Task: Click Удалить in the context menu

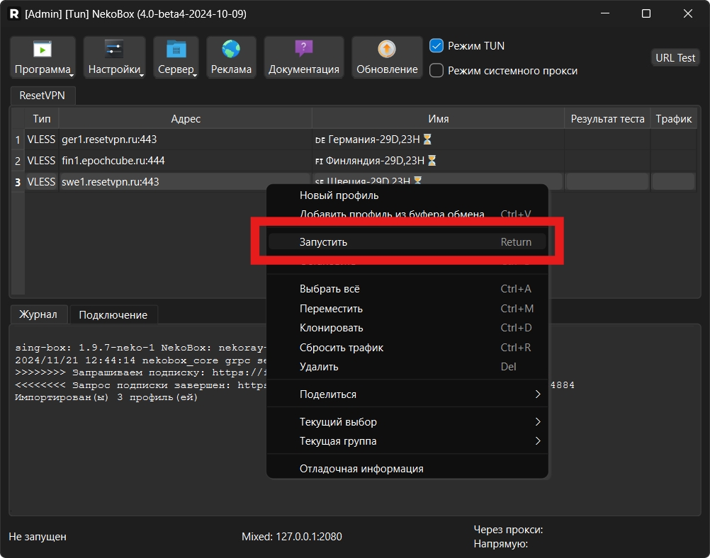Action: [x=407, y=367]
